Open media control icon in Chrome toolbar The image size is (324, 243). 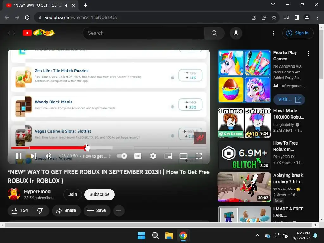tap(286, 18)
